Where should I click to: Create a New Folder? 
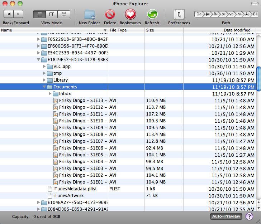[x=90, y=14]
